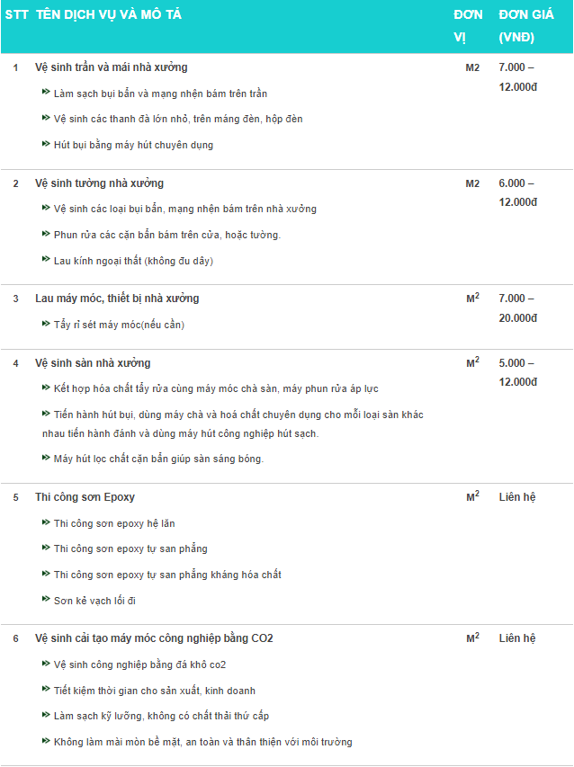The height and width of the screenshot is (767, 574).
Task: Click the 'Lau máy móc, thiết bị nhà xưởng' heading
Action: pos(117,299)
